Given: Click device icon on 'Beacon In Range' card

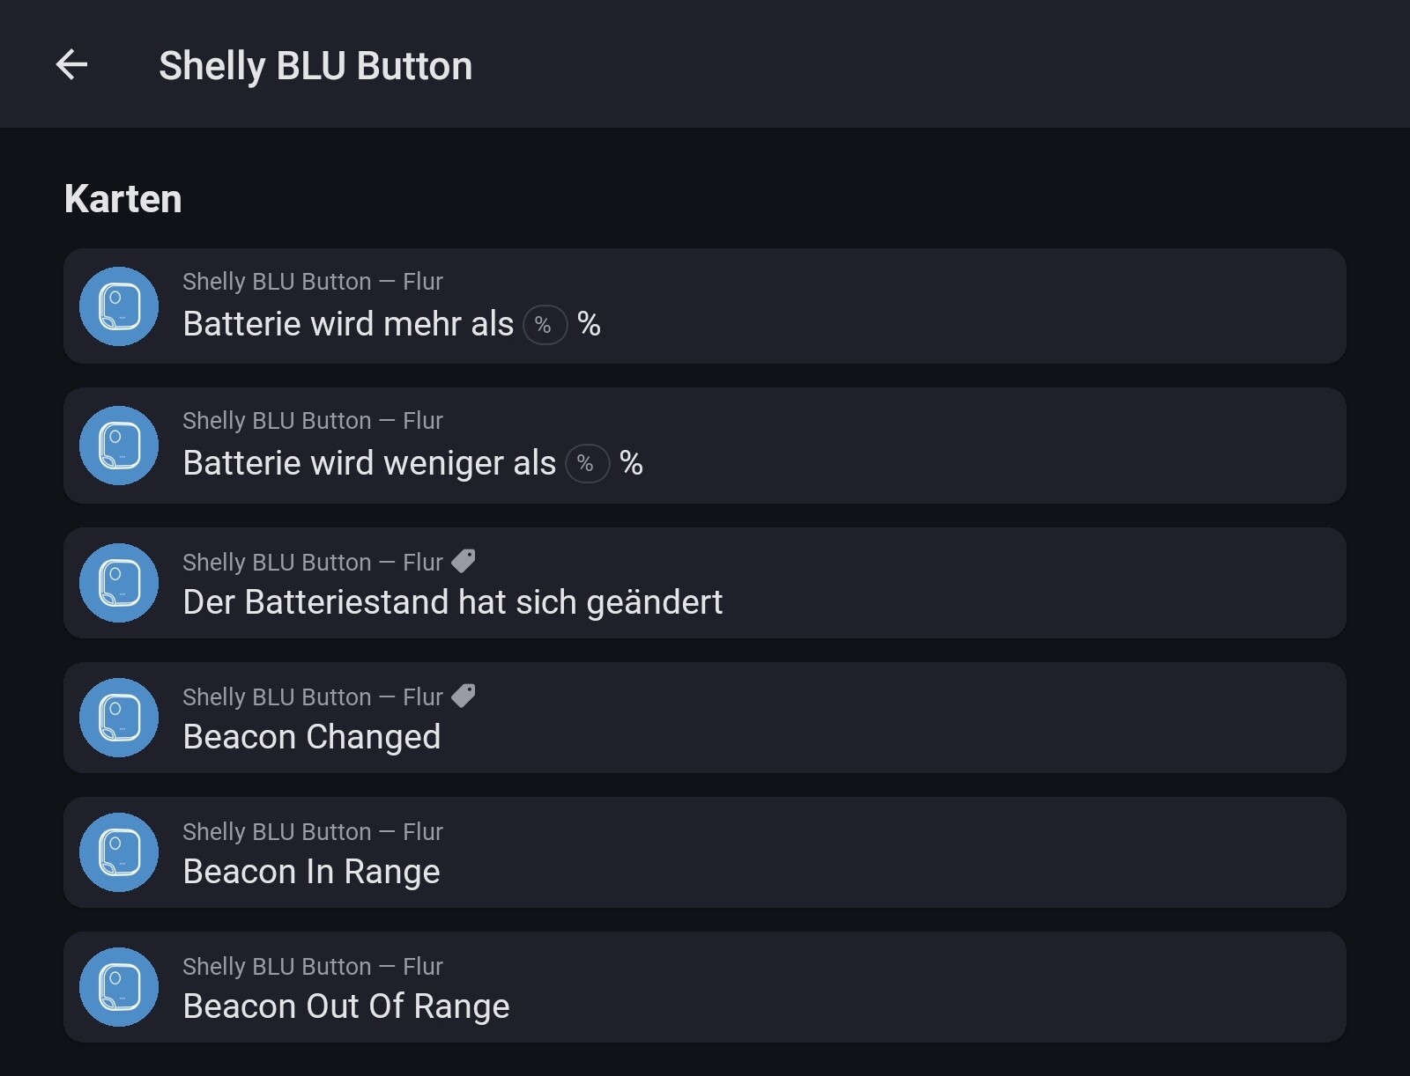Looking at the screenshot, I should point(119,852).
